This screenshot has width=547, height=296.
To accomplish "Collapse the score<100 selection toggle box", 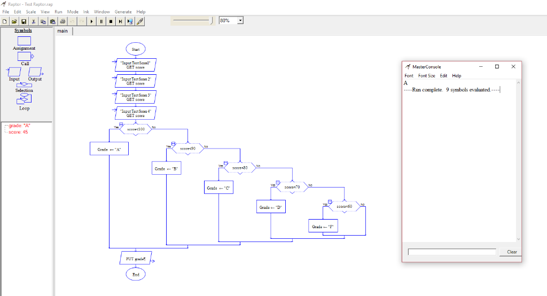I will point(121,124).
